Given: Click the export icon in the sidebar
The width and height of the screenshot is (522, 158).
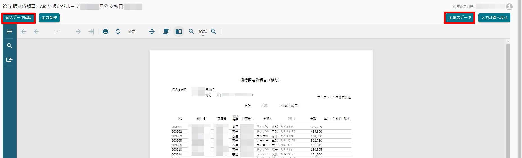Looking at the screenshot, I should [x=10, y=60].
